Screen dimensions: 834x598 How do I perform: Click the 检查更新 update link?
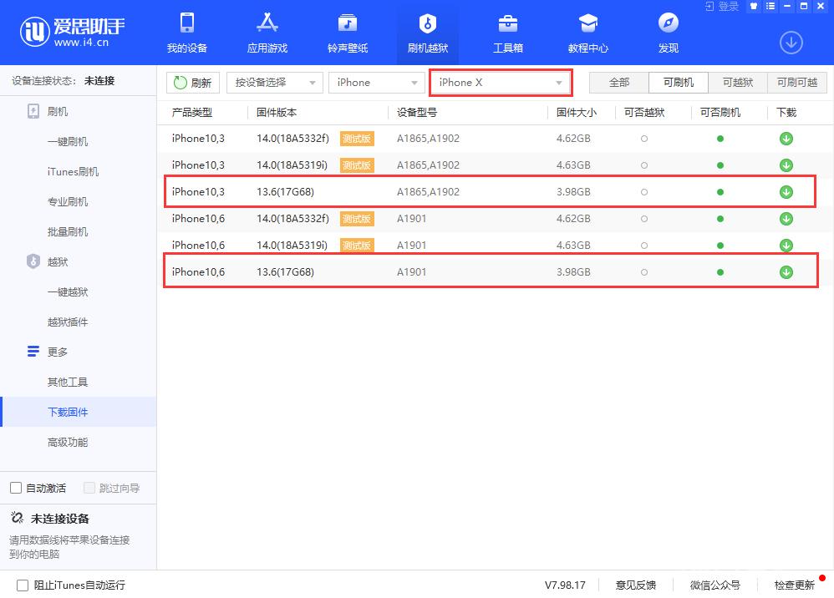click(x=796, y=585)
